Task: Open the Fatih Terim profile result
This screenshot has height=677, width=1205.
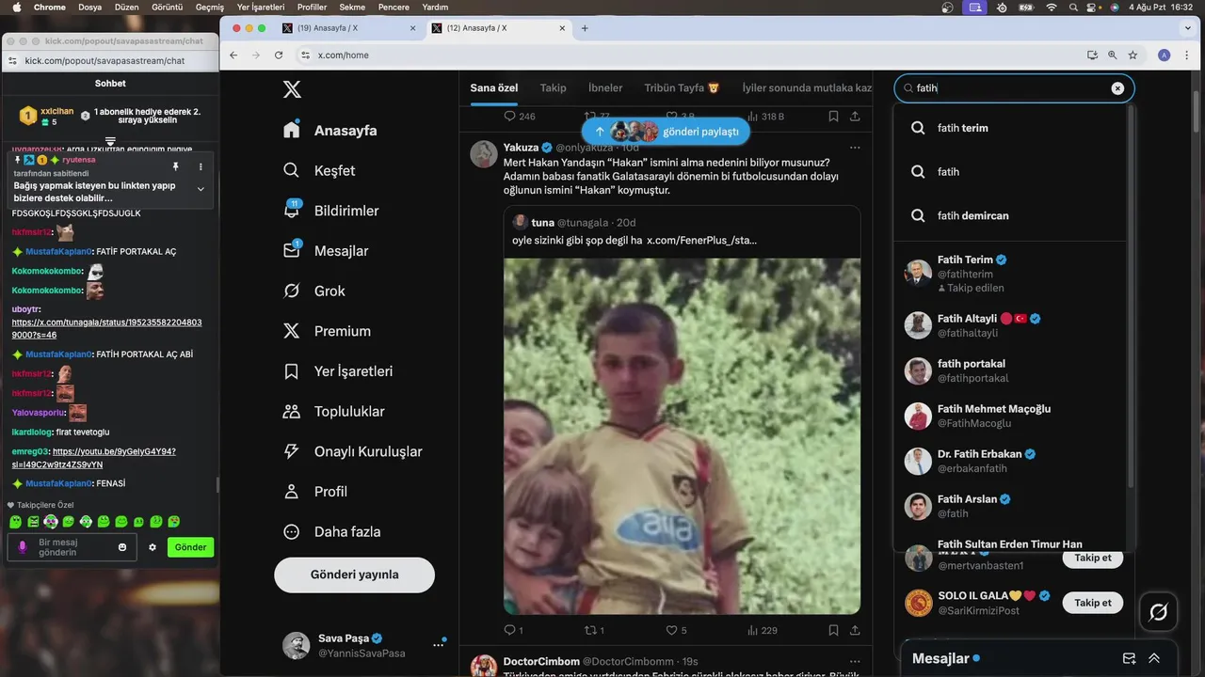Action: 1009,274
